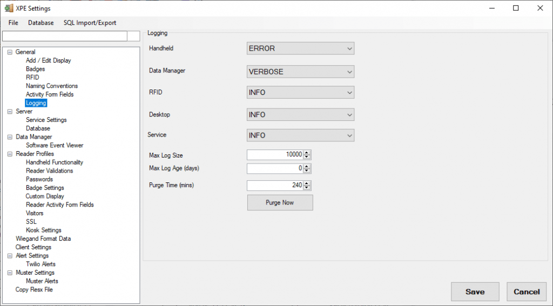Select the Alert Settings node label
This screenshot has width=553, height=306.
pyautogui.click(x=32, y=256)
